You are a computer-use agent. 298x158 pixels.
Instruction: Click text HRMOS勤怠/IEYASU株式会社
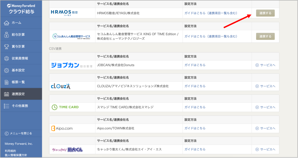[x=118, y=13]
